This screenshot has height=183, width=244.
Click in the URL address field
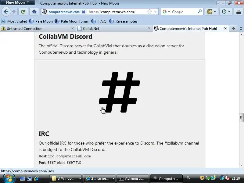(117, 12)
